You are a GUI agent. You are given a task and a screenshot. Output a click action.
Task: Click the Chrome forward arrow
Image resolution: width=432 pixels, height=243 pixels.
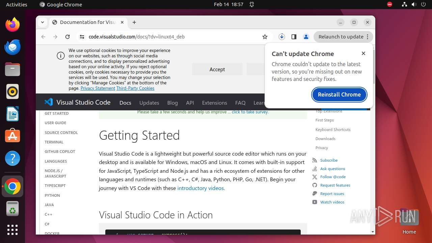coord(55,37)
